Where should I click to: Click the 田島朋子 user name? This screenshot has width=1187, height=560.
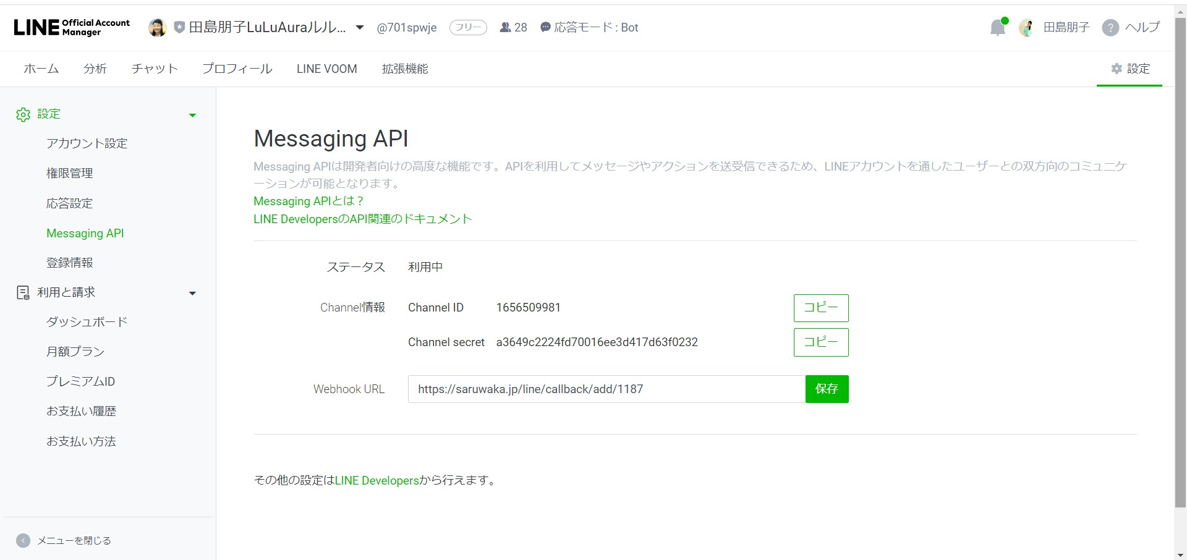point(1066,27)
